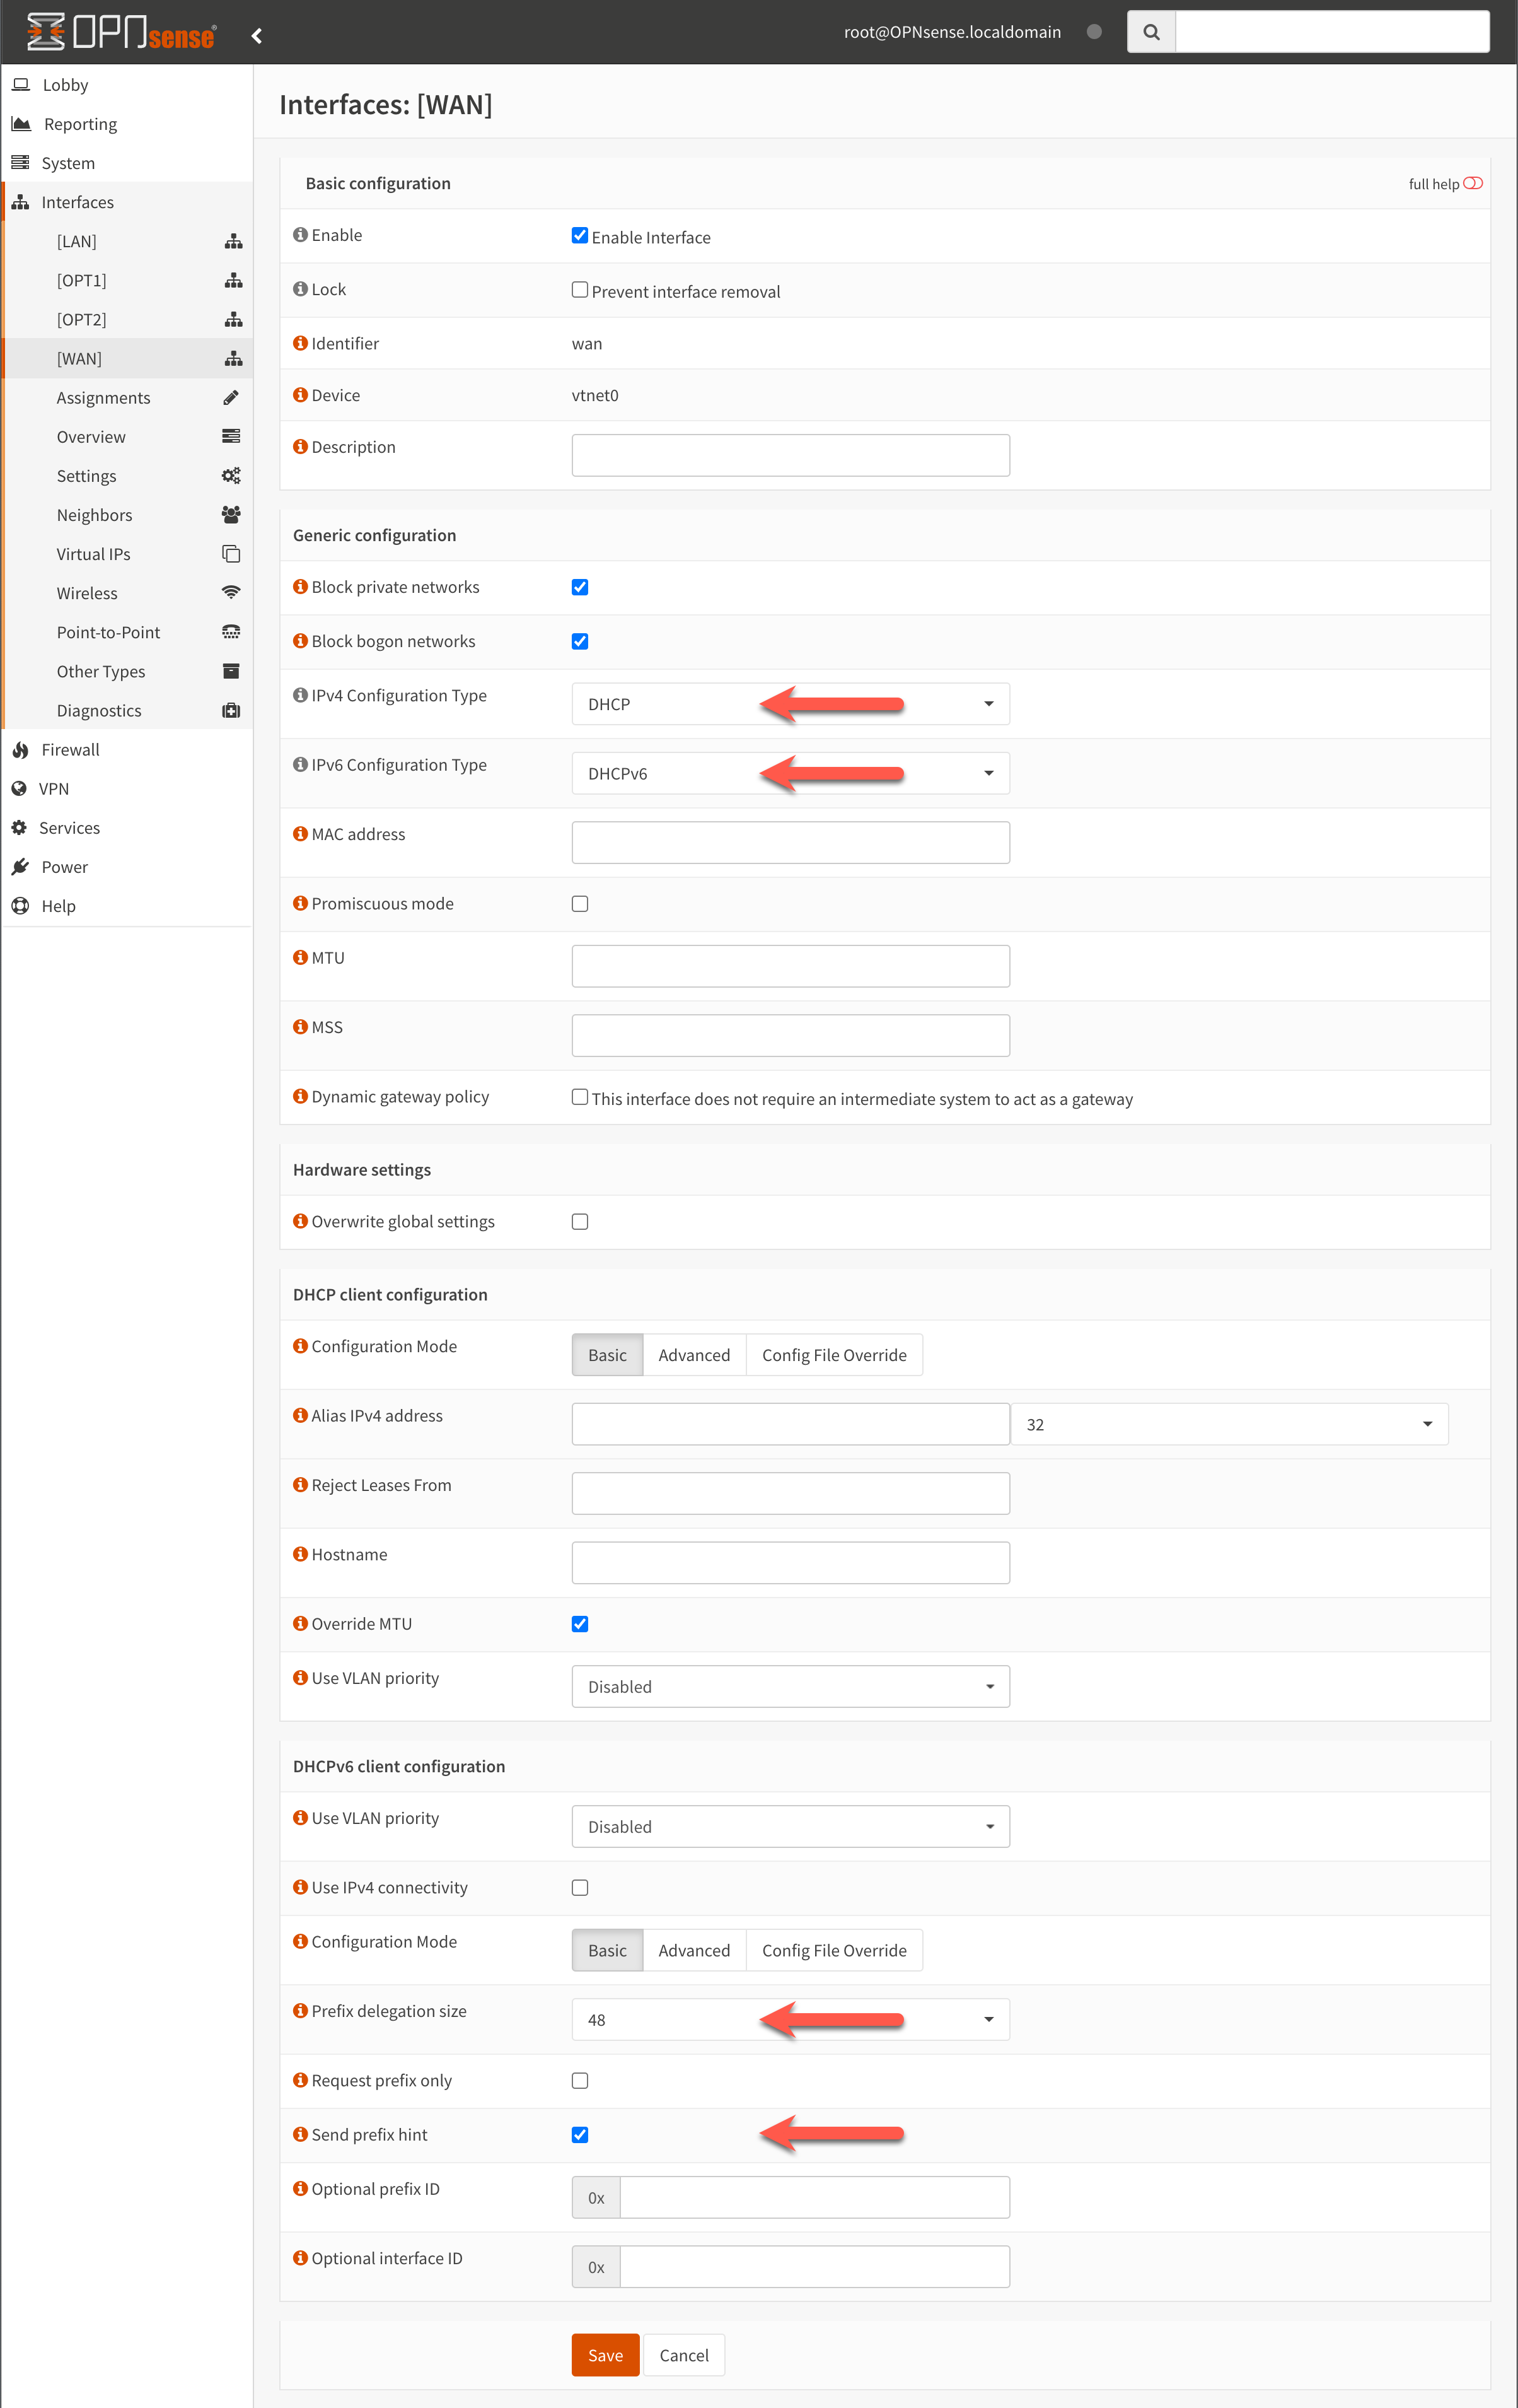Check Overwrite global settings

pos(579,1221)
